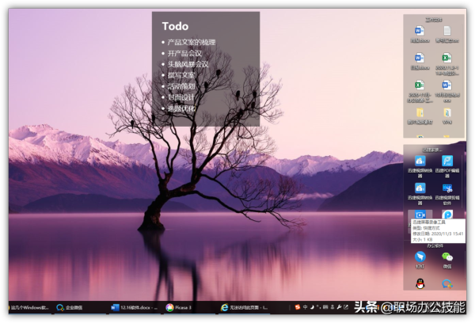This screenshot has height=323, width=475.
Task: Launch the 微信 (WeChat) desktop icon
Action: coord(446,256)
